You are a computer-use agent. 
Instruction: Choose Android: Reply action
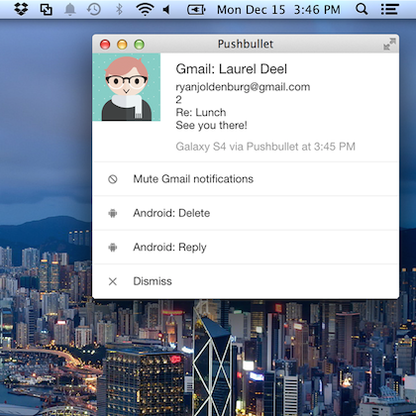coord(246,248)
